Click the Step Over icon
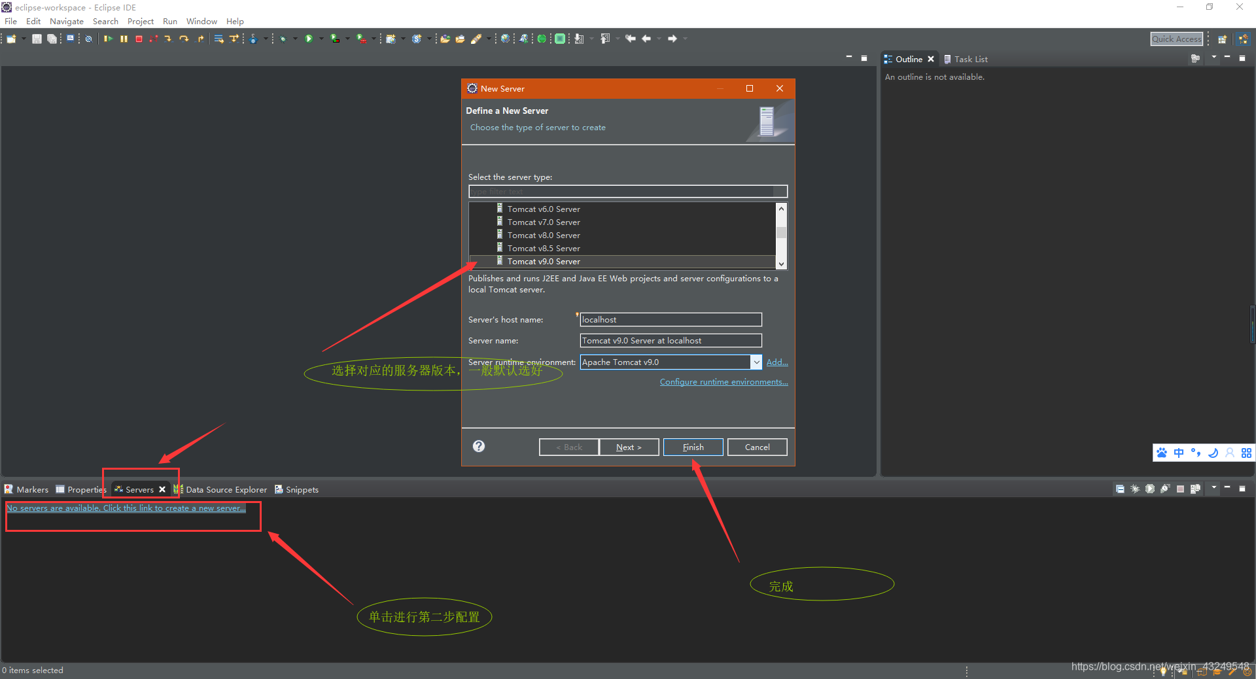The height and width of the screenshot is (679, 1256). 184,39
